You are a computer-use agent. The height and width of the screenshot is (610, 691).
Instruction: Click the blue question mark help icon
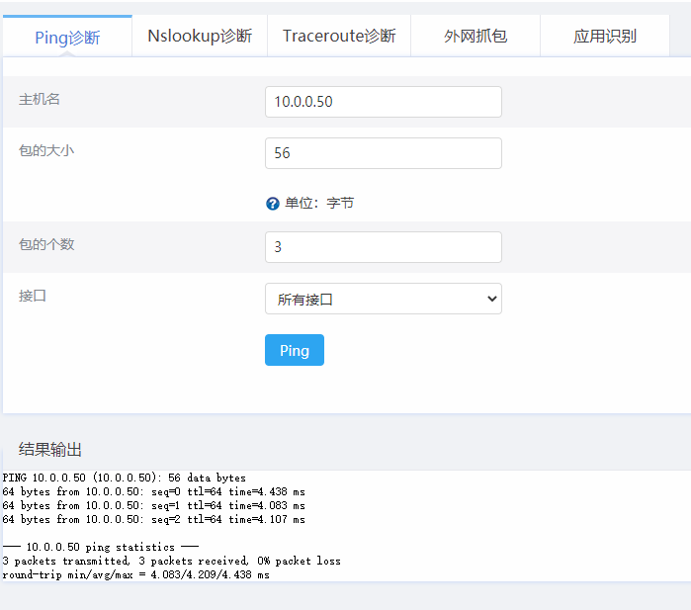(272, 204)
